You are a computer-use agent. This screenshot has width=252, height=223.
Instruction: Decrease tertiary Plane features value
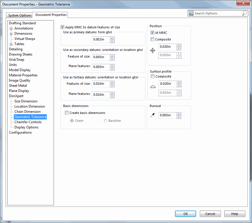[112, 96]
